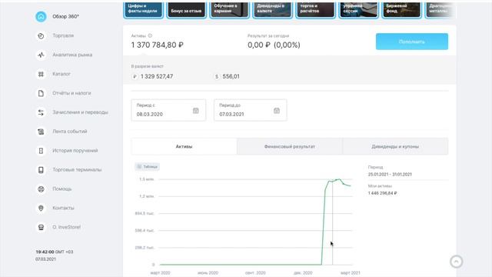The image size is (492, 277).
Task: Switch to the Активы tab
Action: (184, 146)
